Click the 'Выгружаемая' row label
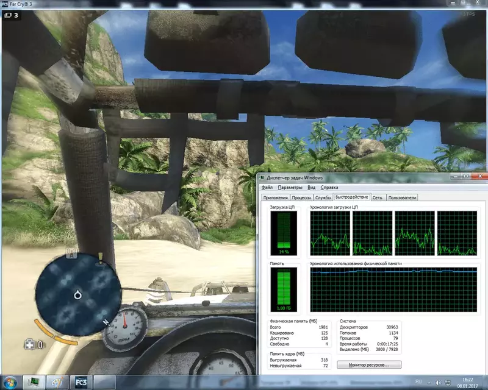Viewport: 488px width, 390px height. tap(283, 360)
